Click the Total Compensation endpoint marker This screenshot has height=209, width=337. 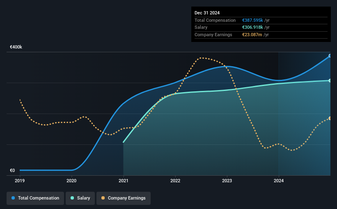click(x=330, y=56)
